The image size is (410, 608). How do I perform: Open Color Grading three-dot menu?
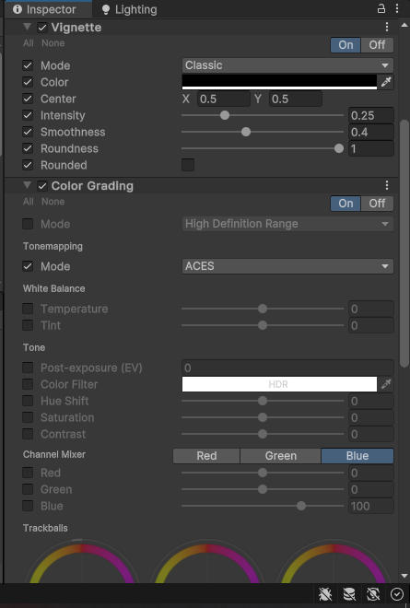coord(387,185)
